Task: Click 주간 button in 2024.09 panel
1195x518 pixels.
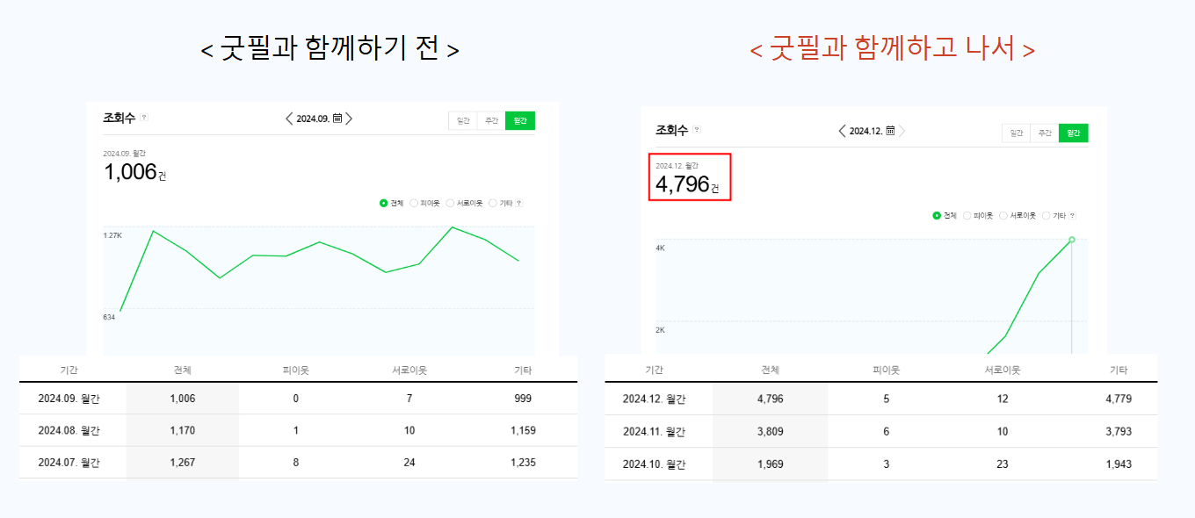Action: tap(491, 120)
